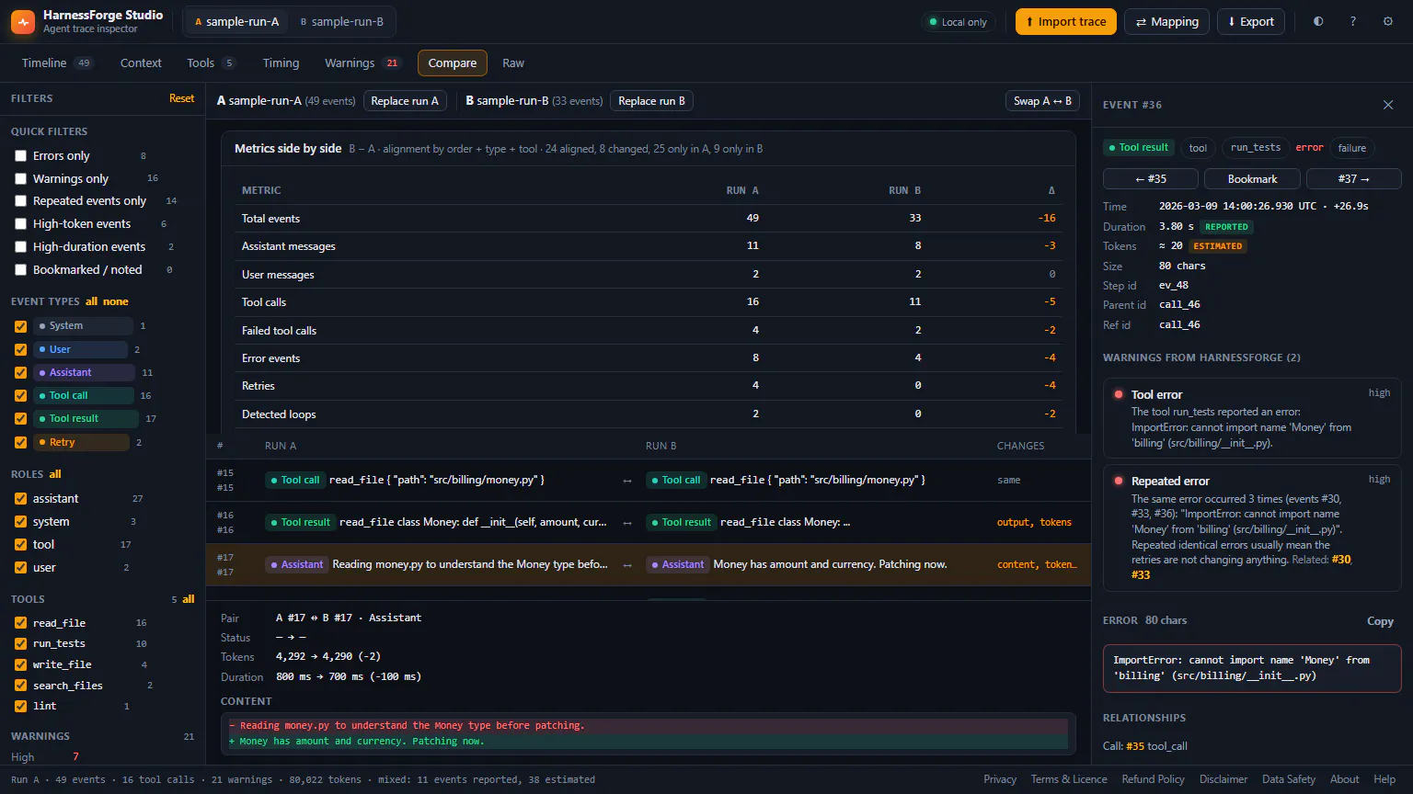Open help via question mark icon
Image resolution: width=1413 pixels, height=794 pixels.
(1353, 21)
